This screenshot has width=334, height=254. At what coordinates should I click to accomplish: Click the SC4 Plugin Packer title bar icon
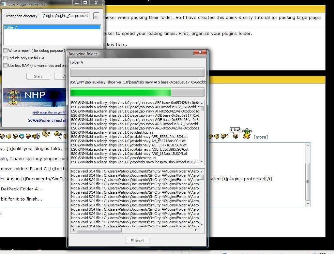(4, 4)
